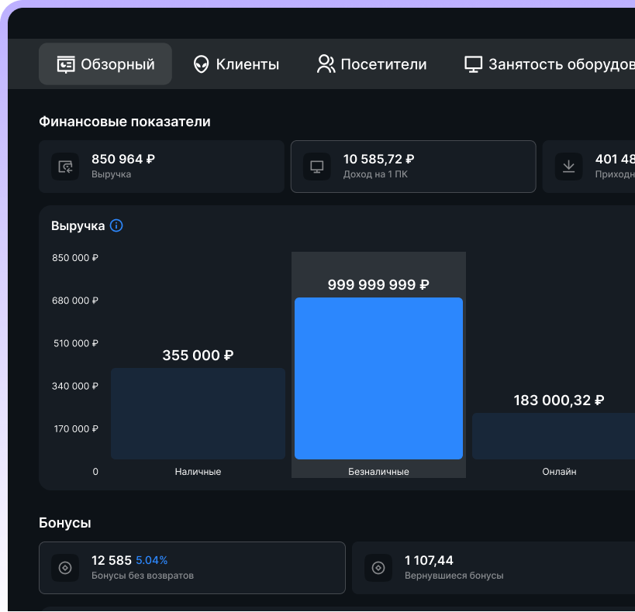This screenshot has width=635, height=612.
Task: Click the Обзорный tab dashboard icon
Action: (66, 64)
